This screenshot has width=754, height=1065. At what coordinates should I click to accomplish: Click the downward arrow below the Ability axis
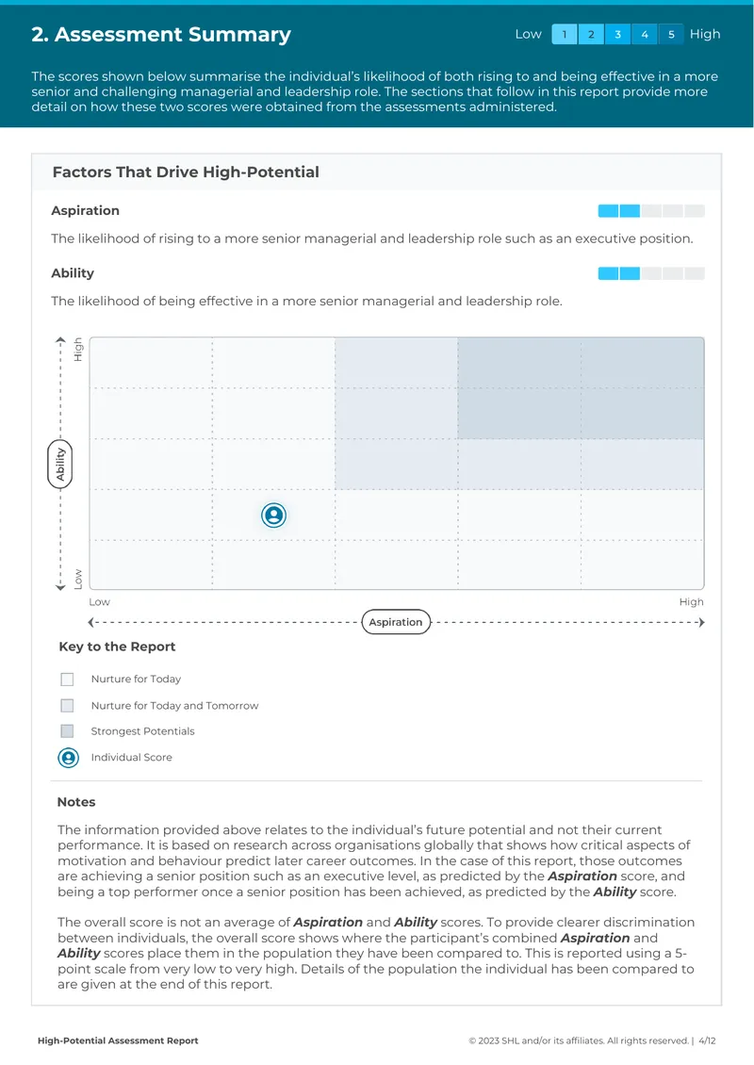[60, 587]
